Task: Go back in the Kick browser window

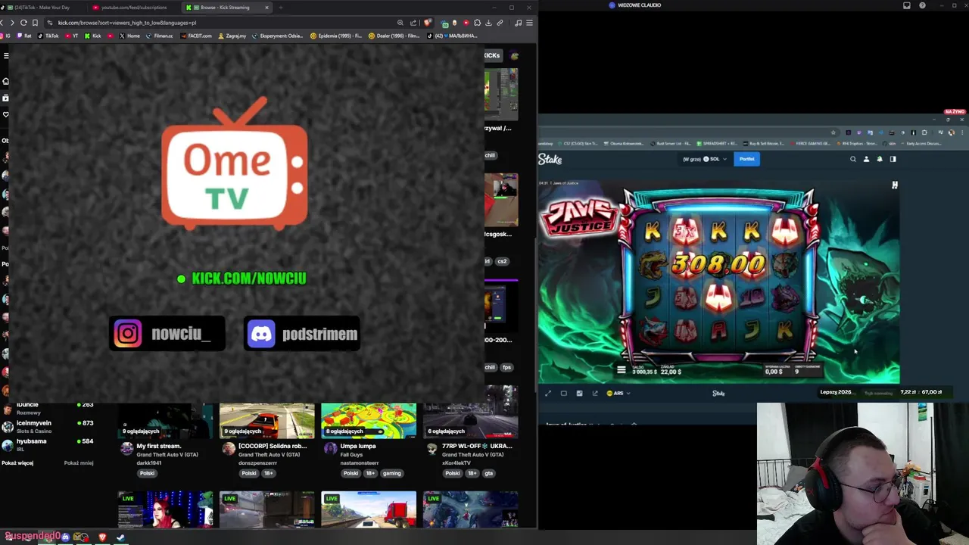Action: 2,23
